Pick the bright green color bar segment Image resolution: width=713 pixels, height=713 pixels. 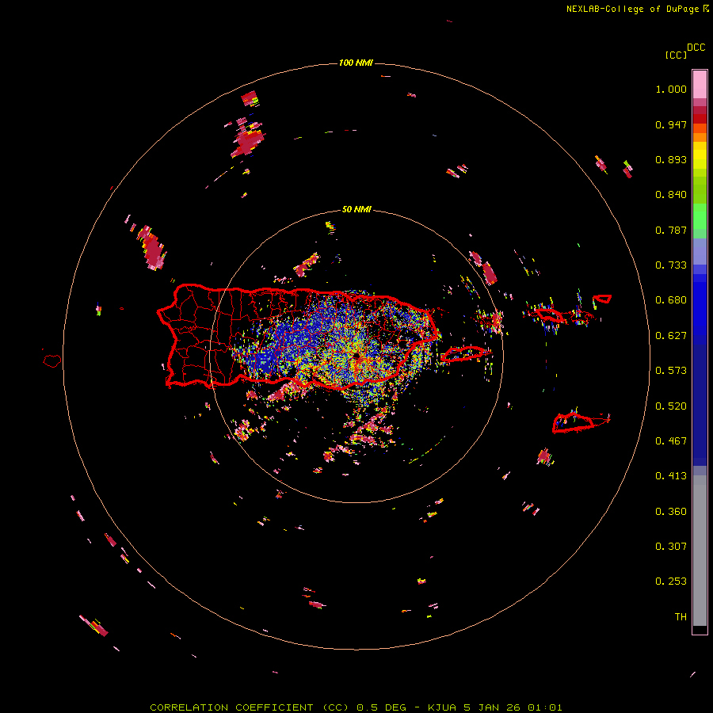(700, 215)
